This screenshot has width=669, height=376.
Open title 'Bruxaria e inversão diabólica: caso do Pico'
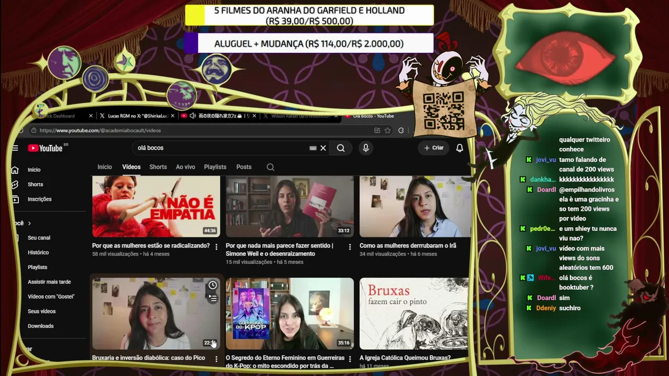click(148, 358)
